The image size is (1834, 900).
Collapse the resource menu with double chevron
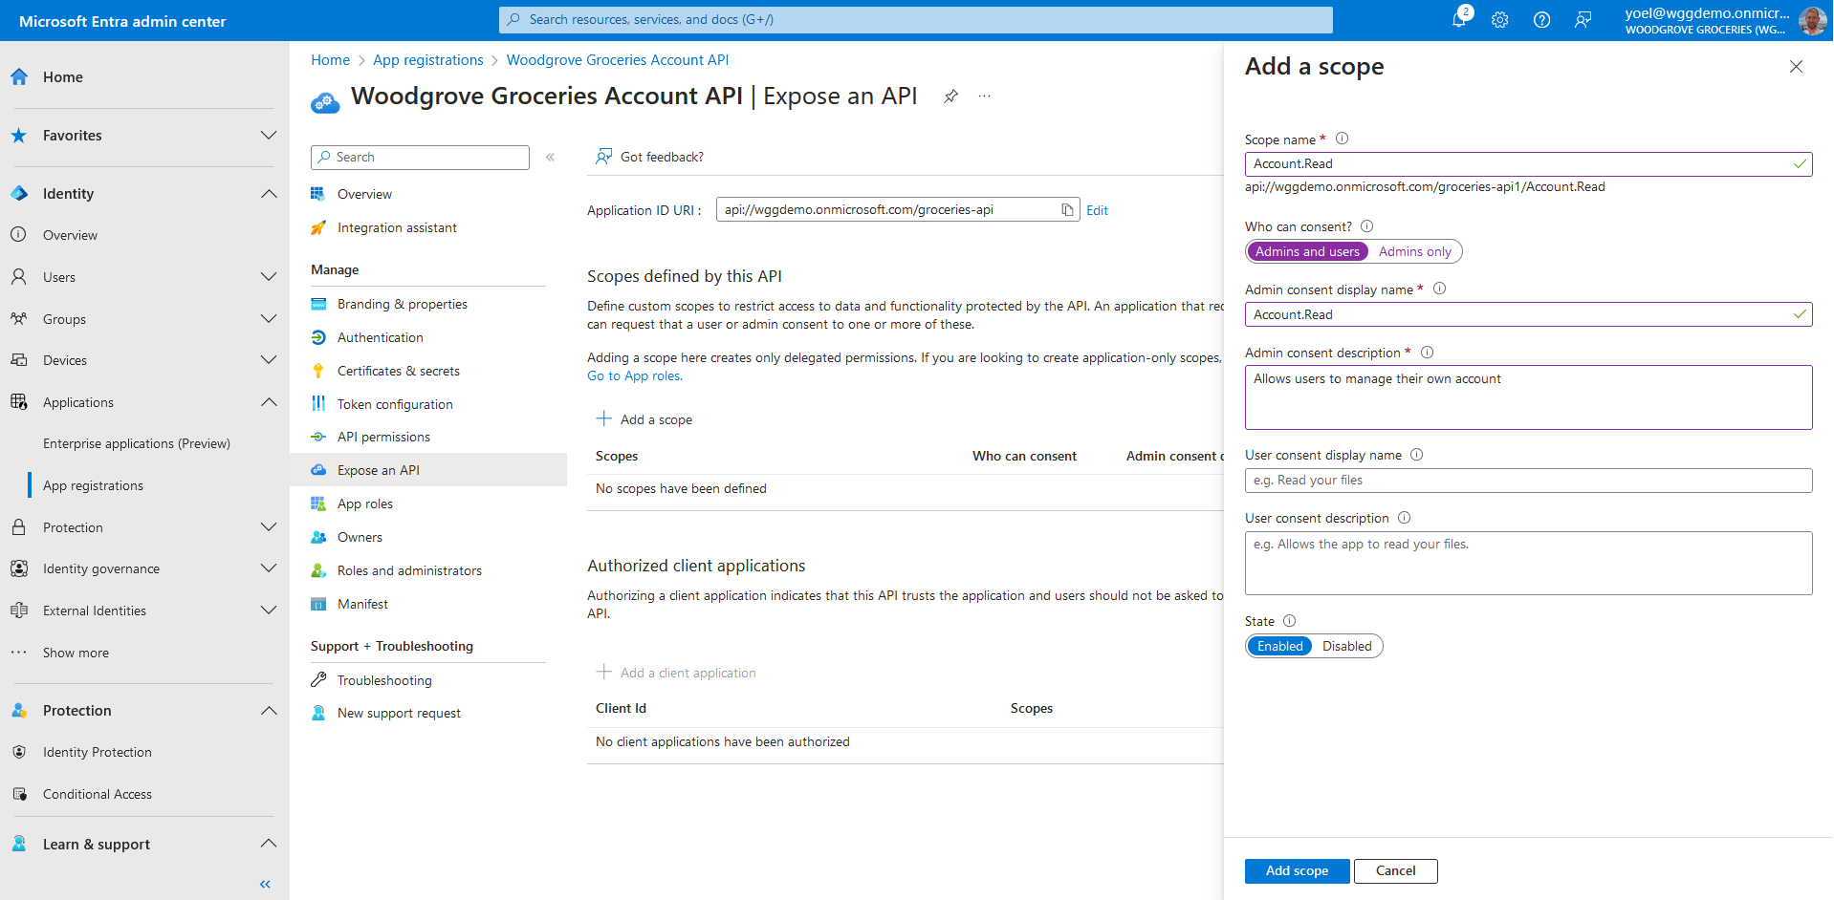click(x=550, y=158)
